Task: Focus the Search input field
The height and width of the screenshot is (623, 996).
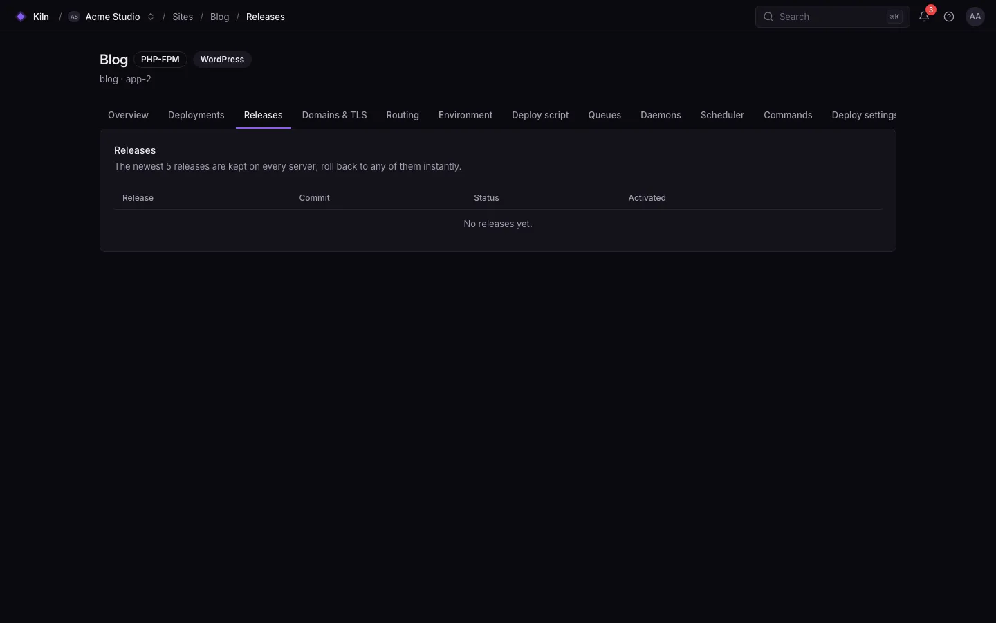Action: pos(833,17)
